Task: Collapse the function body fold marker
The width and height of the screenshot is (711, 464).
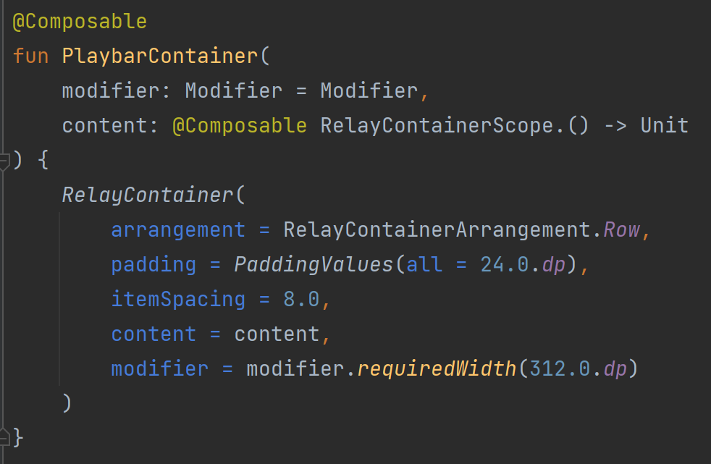Action: pyautogui.click(x=4, y=161)
